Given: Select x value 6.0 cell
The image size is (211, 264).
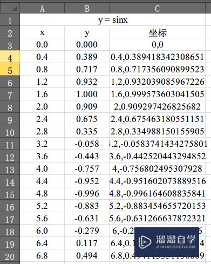Looking at the screenshot, I should click(x=42, y=231).
